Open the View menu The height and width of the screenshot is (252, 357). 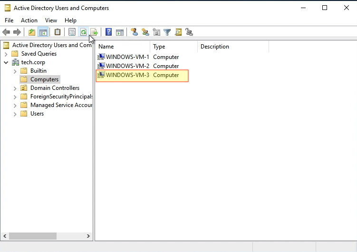[x=51, y=20]
